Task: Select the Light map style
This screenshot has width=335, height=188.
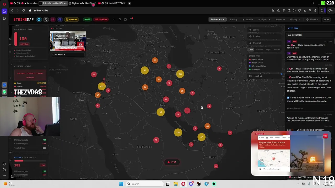Action: [268, 50]
